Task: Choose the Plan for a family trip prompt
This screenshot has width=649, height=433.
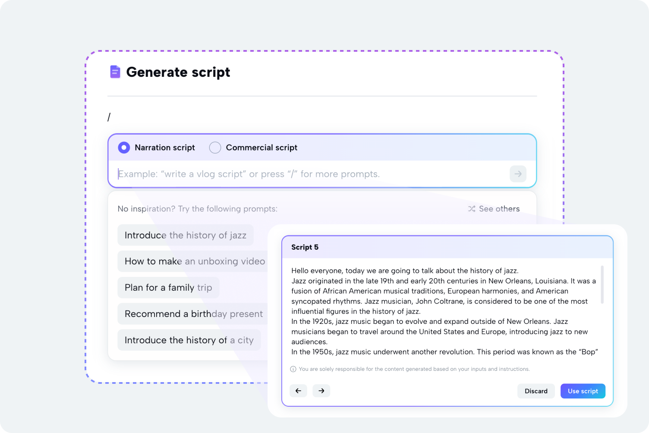Action: [168, 288]
